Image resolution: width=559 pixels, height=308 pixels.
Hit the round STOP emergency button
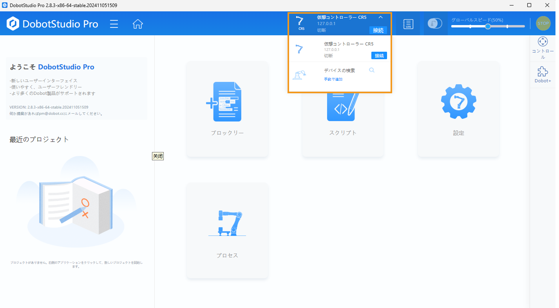(543, 24)
